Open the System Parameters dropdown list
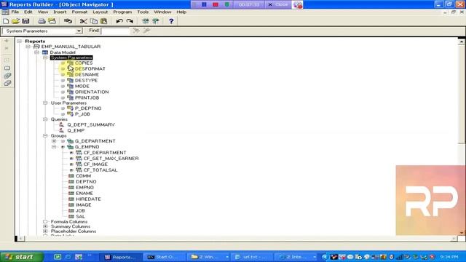466x262 pixels. (x=79, y=31)
